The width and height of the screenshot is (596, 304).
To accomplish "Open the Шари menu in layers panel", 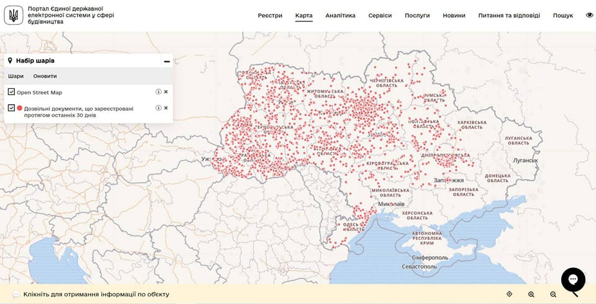I will 16,76.
